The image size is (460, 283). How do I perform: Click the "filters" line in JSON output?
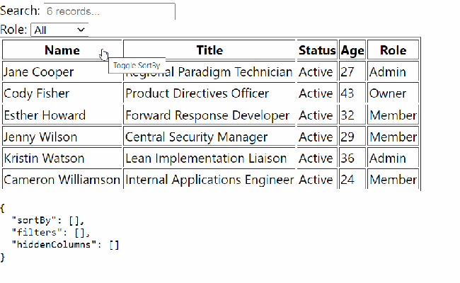(50, 233)
